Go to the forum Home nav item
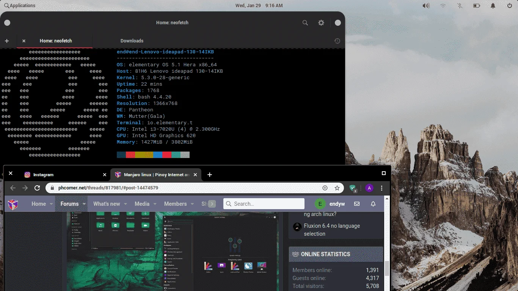 tap(39, 204)
